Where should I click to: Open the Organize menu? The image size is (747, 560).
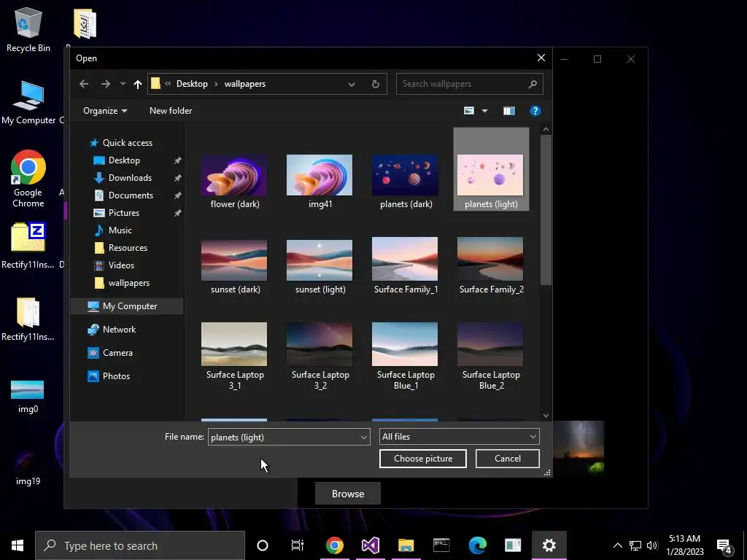point(105,111)
